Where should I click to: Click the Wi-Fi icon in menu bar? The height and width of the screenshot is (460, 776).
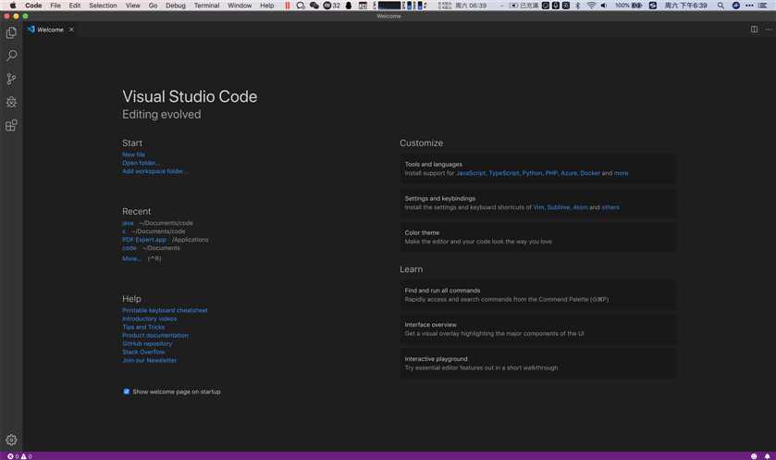[591, 6]
